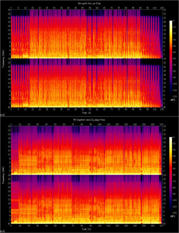The width and height of the screenshot is (179, 233).
Task: Click the '-60' tick on track 05's colour scale
Action: click(x=175, y=175)
